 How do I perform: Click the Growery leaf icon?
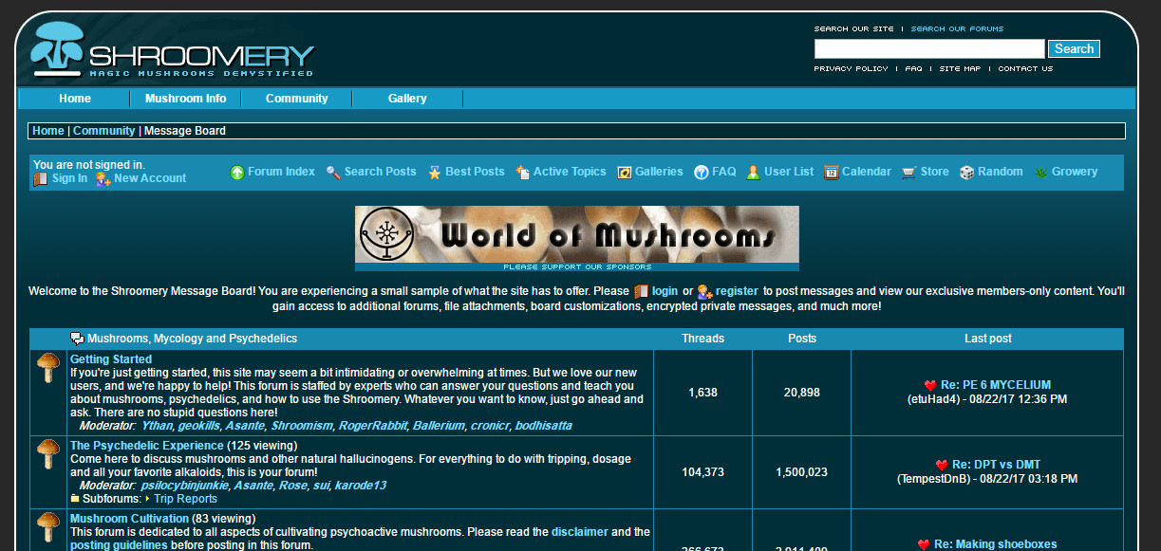[1040, 173]
